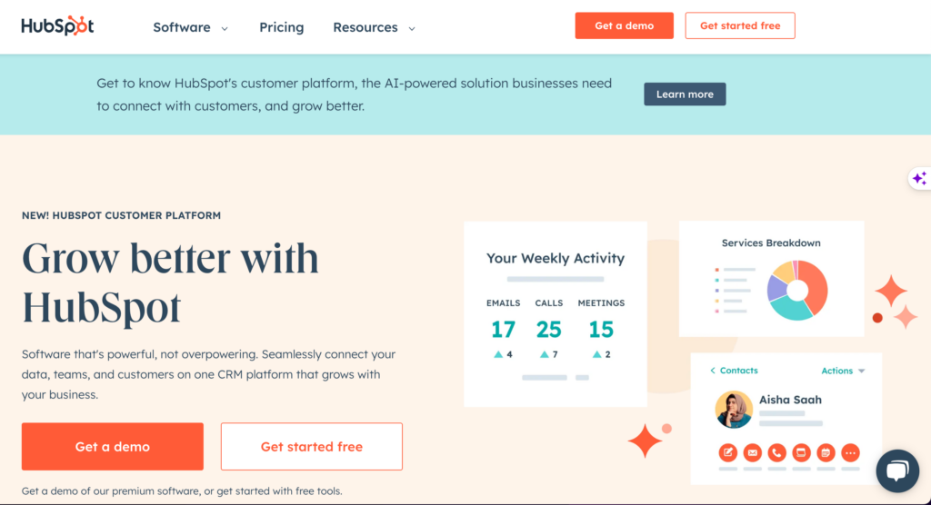Click the Services Breakdown pie chart
This screenshot has height=505, width=931.
pyautogui.click(x=797, y=290)
